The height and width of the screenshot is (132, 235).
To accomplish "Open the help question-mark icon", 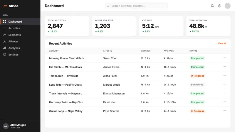I will pyautogui.click(x=219, y=6).
